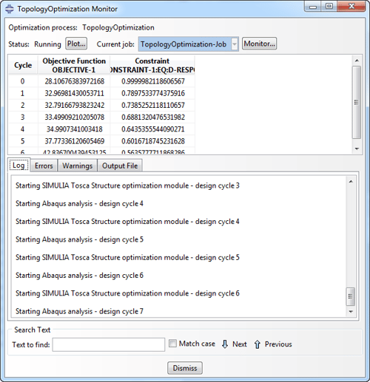Viewport: 370px width, 382px height.
Task: Click the table scrollbar up arrow
Action: [357, 61]
